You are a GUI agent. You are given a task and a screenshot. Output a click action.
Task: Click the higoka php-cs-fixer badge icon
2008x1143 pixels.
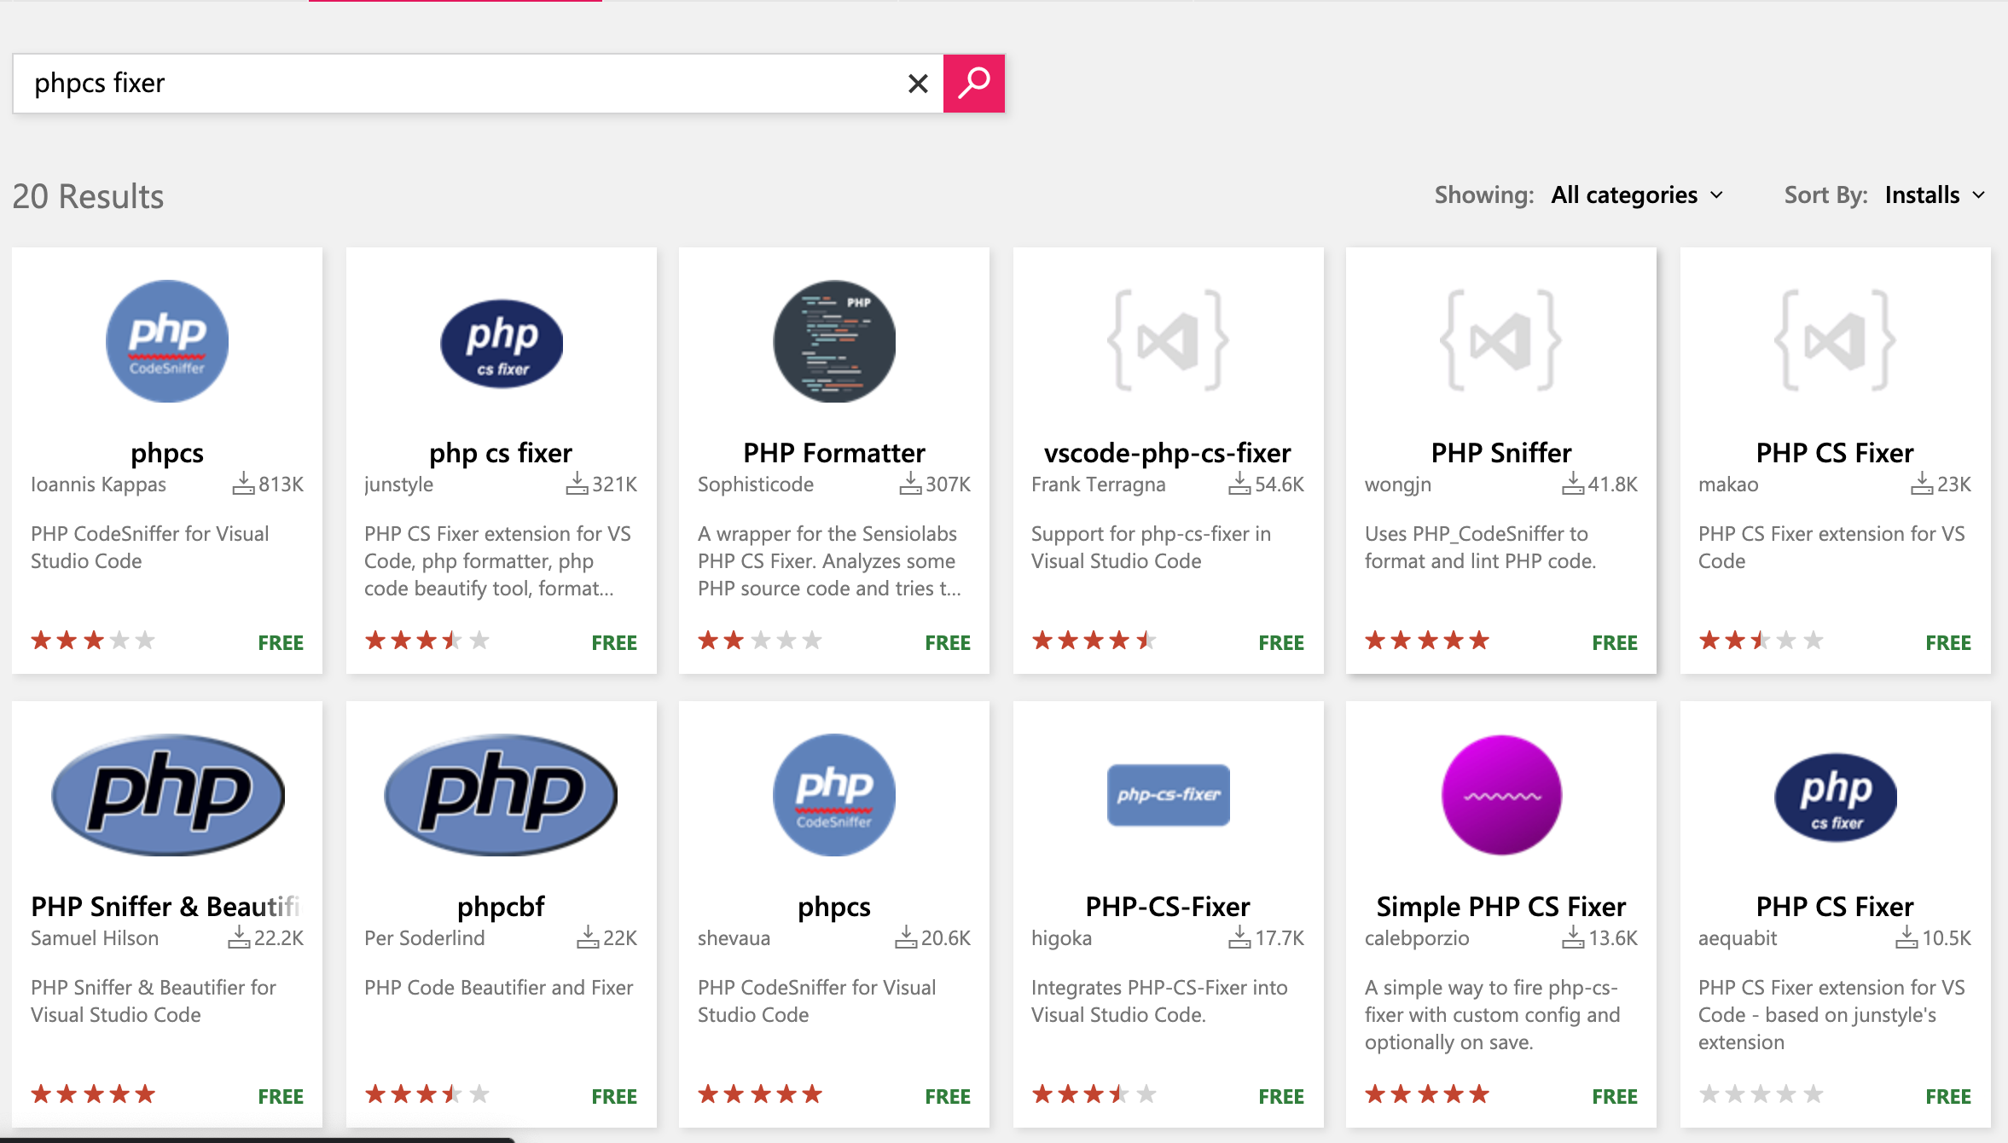[x=1168, y=794]
